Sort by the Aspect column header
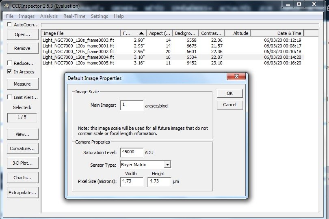 [160, 33]
